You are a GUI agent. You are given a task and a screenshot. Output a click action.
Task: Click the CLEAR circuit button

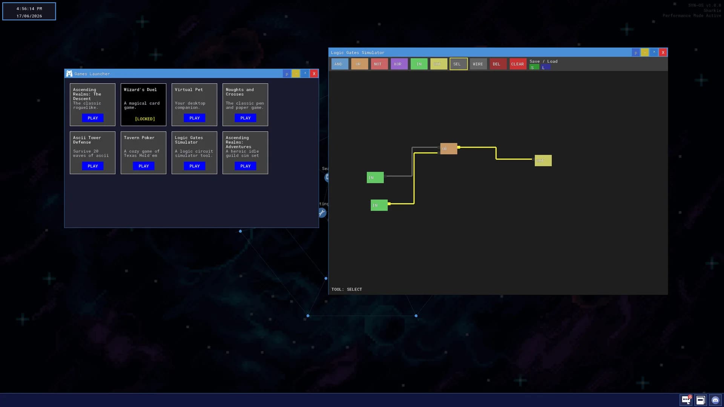pyautogui.click(x=518, y=64)
